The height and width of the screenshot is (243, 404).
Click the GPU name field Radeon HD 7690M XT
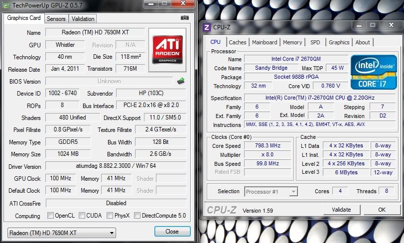95,32
